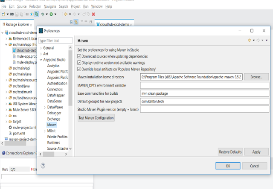Click the red X icon in toolbar
Screen dimensions: 273x189
click(x=93, y=14)
